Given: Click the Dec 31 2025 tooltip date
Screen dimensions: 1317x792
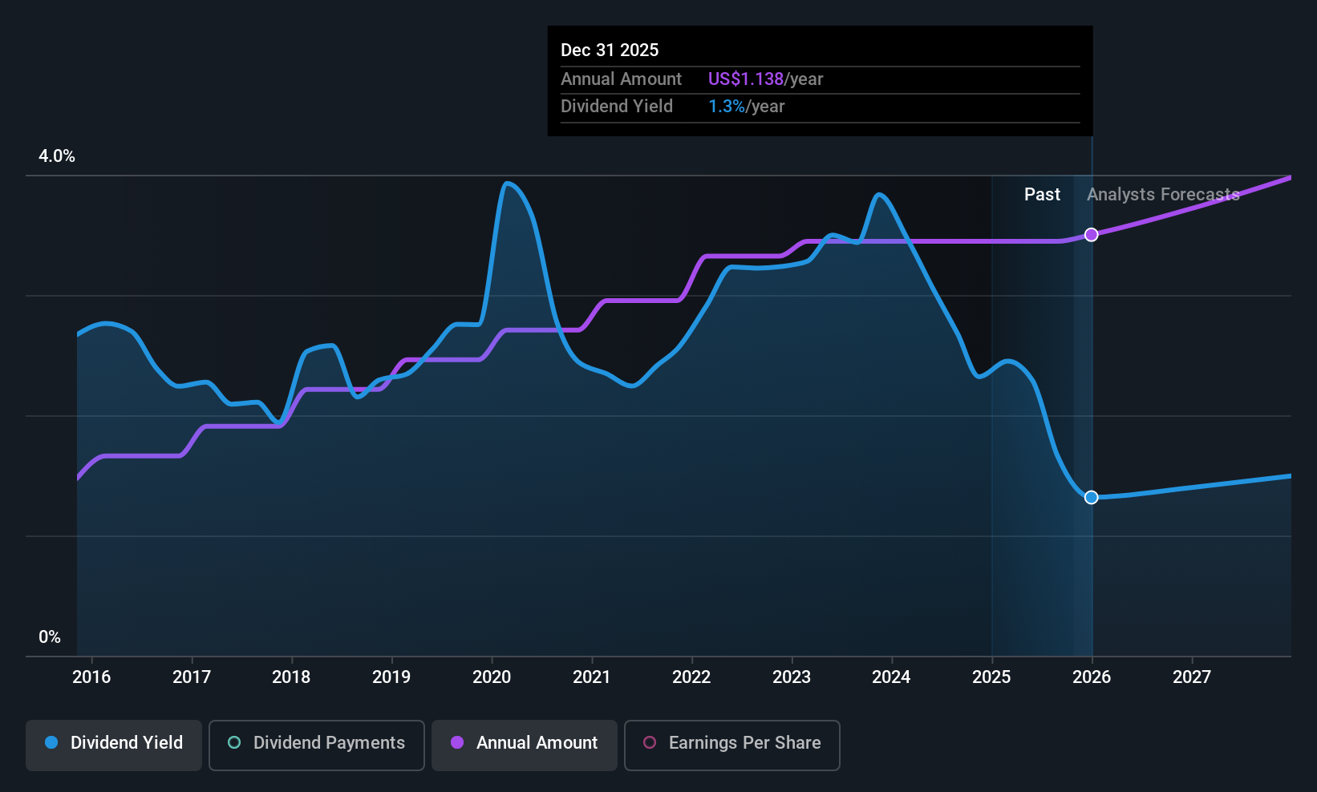Looking at the screenshot, I should 610,51.
